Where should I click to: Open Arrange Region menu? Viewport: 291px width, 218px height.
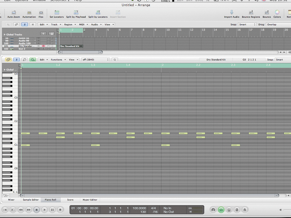point(70,25)
